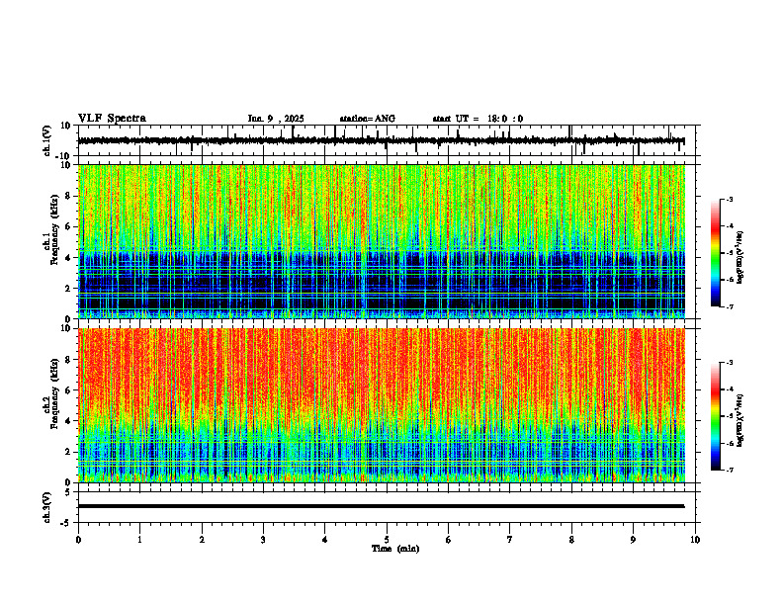The image size is (783, 605).
Task: Click the 2 tick label on Time axis
Action: (x=202, y=540)
